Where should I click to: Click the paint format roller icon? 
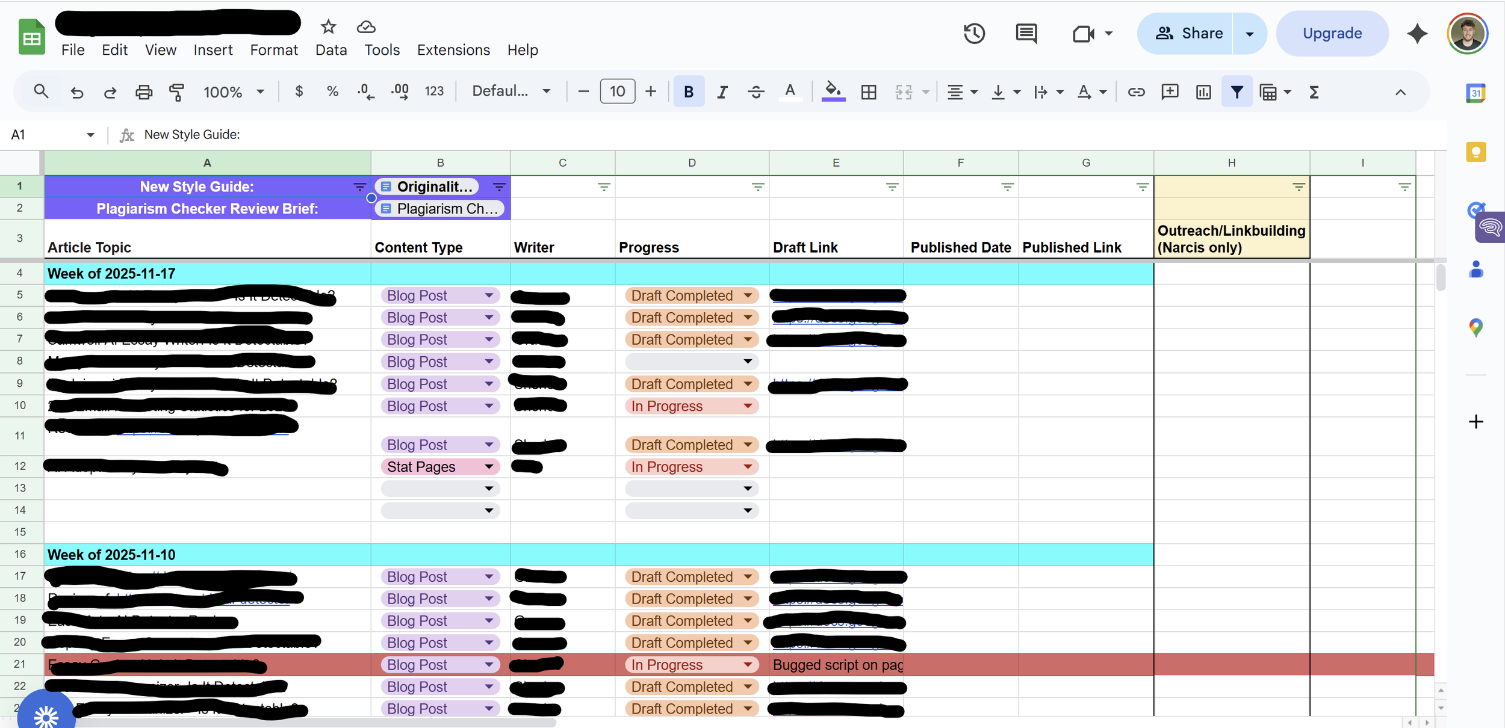pos(176,92)
